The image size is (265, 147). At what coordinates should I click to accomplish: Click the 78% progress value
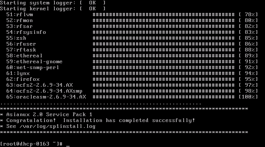point(248,14)
